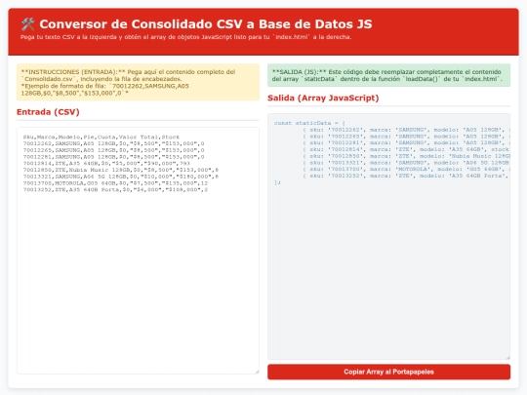Click output object with sku '70012281'
This screenshot has height=395, width=527.
[x=406, y=142]
